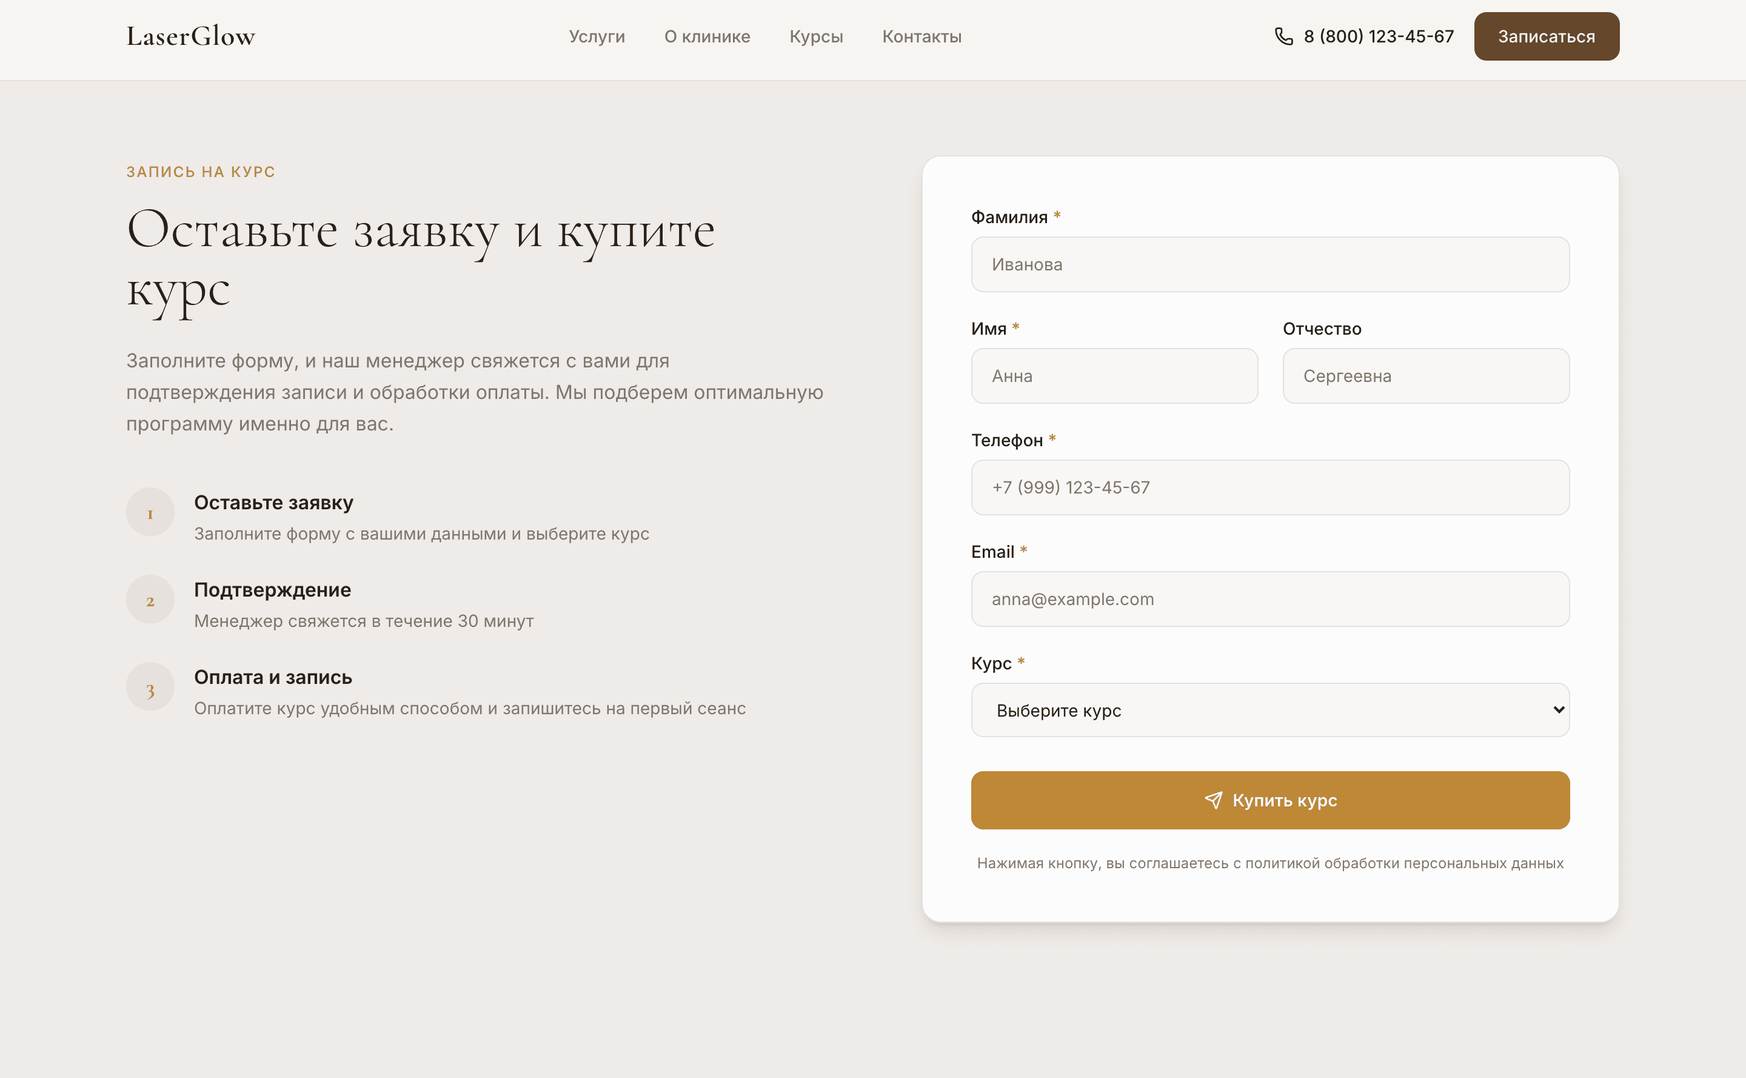1746x1078 pixels.
Task: Click the LaserGlow logo
Action: [190, 36]
